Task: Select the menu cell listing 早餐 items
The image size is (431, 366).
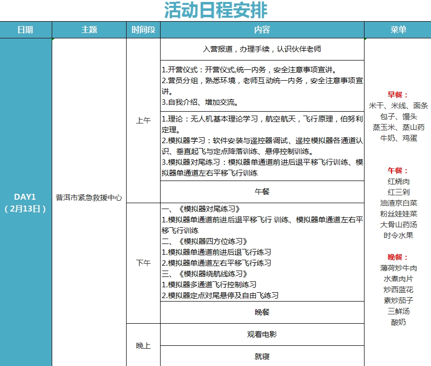Action: coord(398,117)
